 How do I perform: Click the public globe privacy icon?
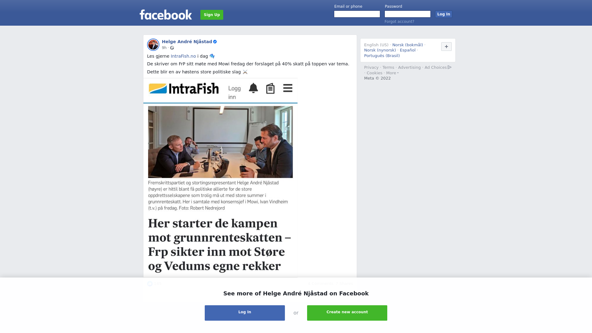(172, 48)
